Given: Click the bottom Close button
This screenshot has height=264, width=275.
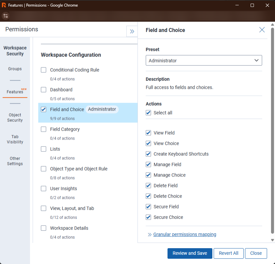Looking at the screenshot, I should (x=256, y=253).
